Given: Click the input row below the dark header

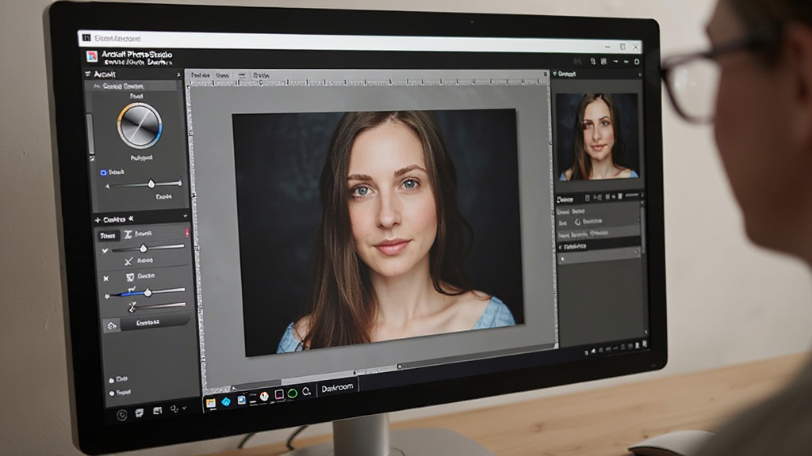Looking at the screenshot, I should coord(599,257).
